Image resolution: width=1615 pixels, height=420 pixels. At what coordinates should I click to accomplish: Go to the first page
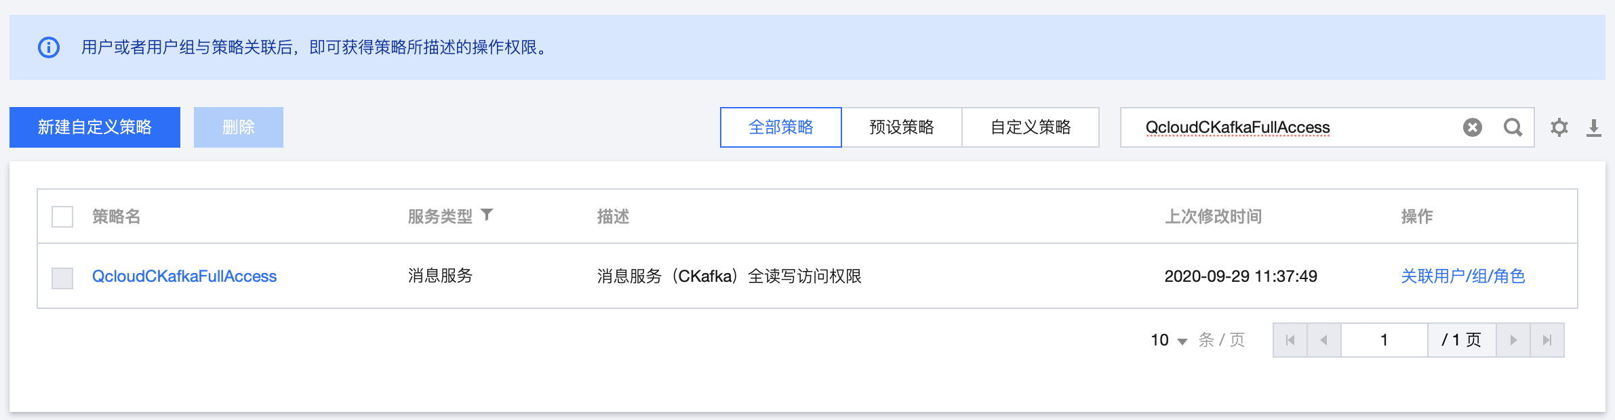click(1290, 340)
